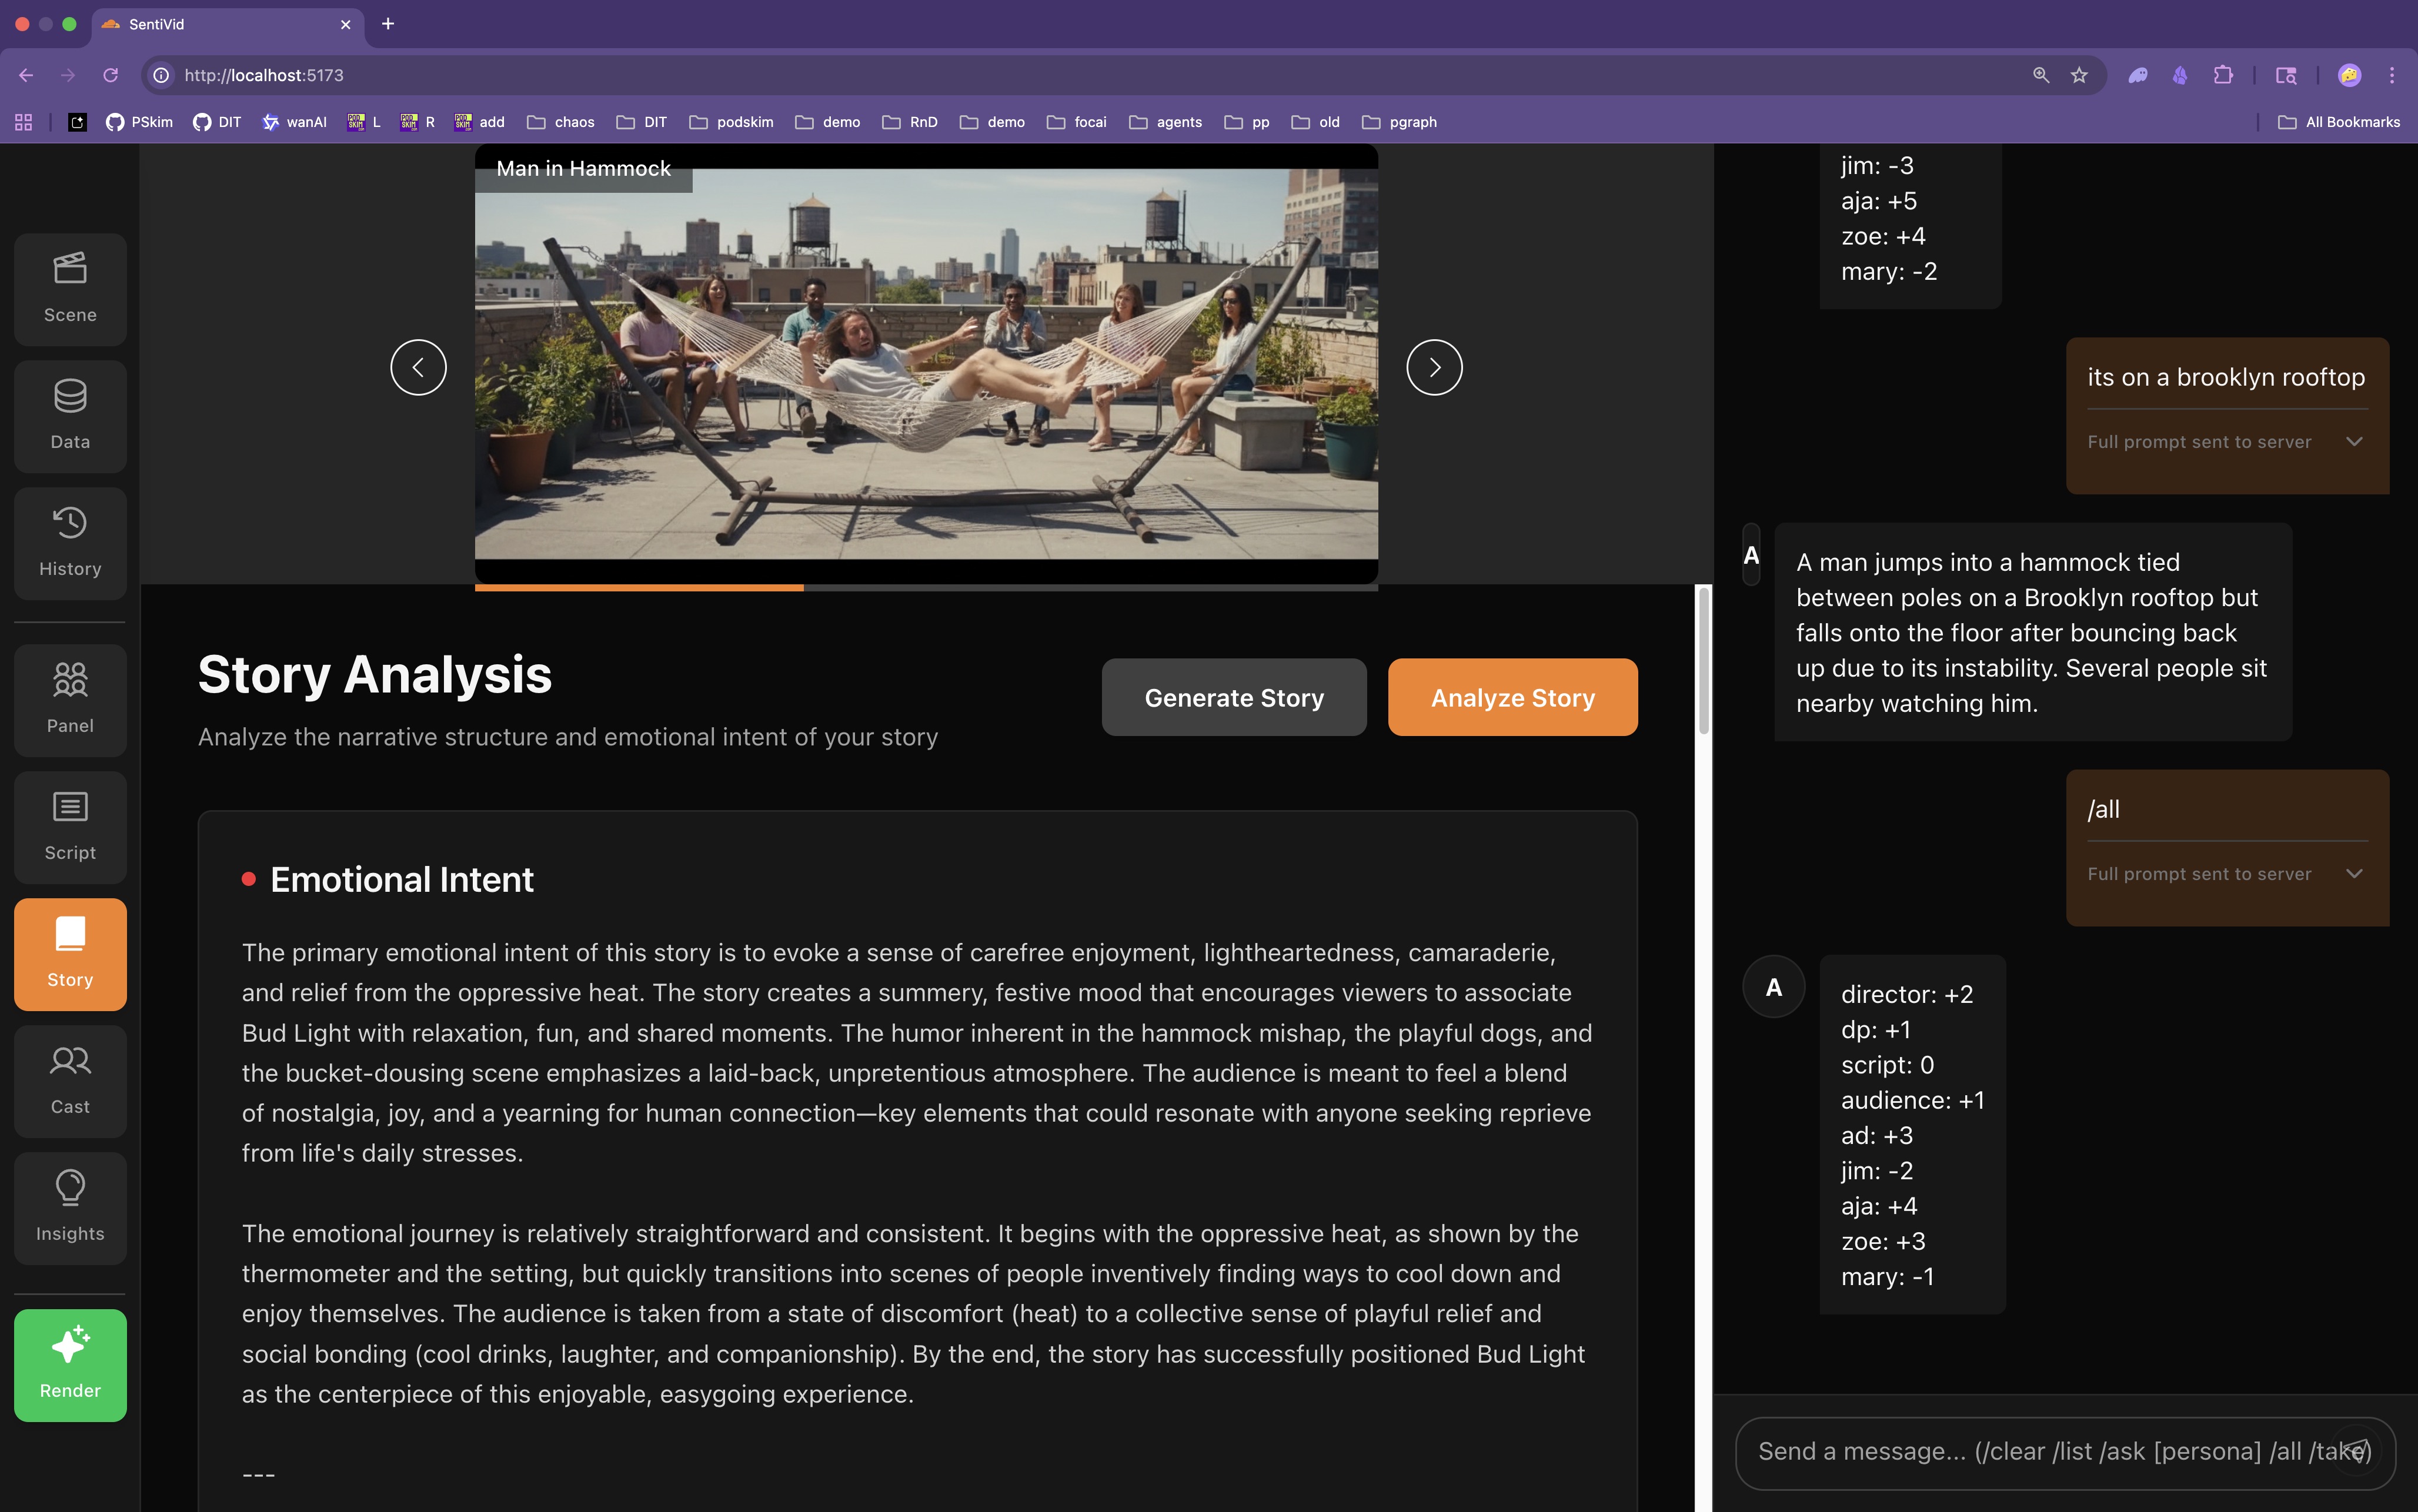Focus the Send a message input field
Screen dimensions: 2418x1512
point(2030,1451)
